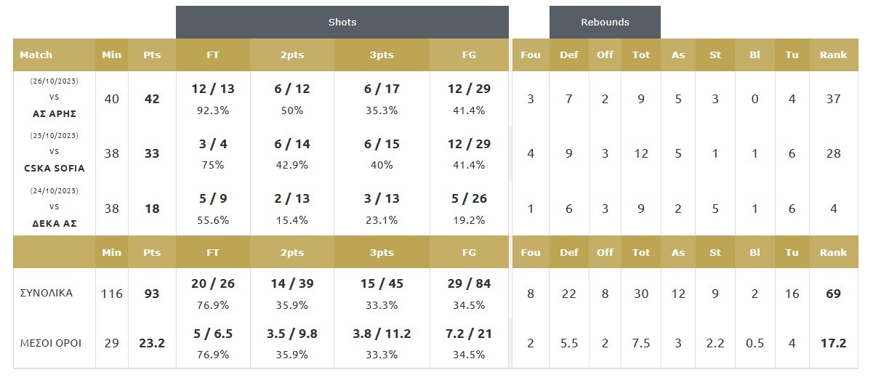Click the 15 / 45 total three-pointers cell
Image resolution: width=873 pixels, height=383 pixels.
coord(382,284)
